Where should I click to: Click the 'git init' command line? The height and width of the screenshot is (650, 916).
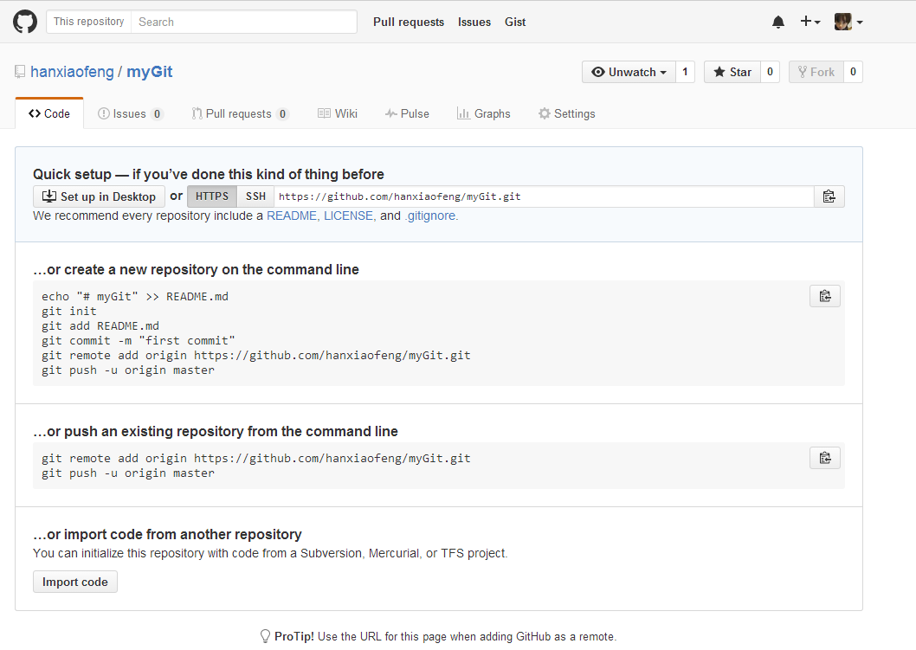point(69,312)
